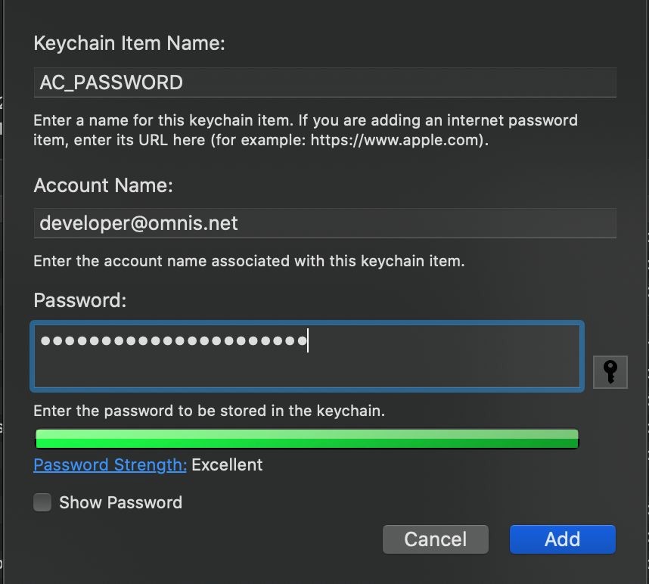Click "Enter the password to be stored" hint

pos(209,411)
